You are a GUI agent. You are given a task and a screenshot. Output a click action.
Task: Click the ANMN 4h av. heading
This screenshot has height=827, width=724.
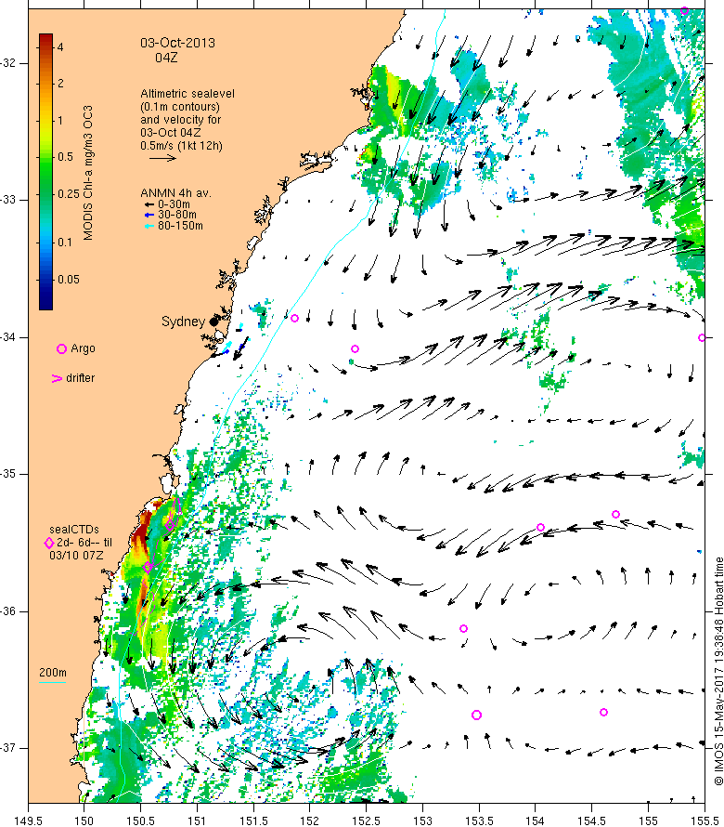pos(175,193)
